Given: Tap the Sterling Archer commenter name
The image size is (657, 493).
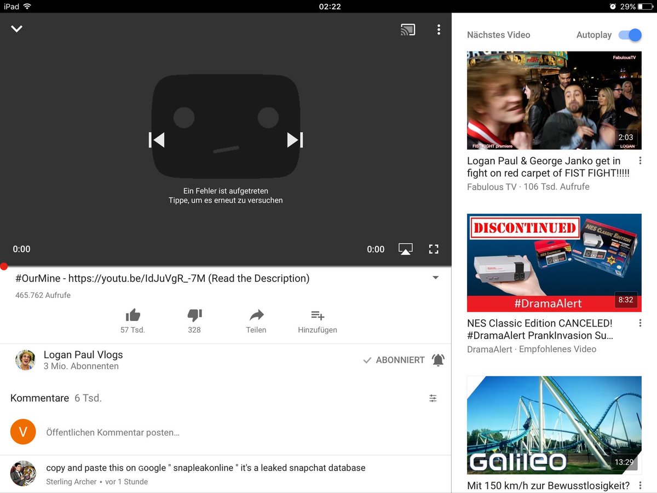Looking at the screenshot, I should (71, 482).
